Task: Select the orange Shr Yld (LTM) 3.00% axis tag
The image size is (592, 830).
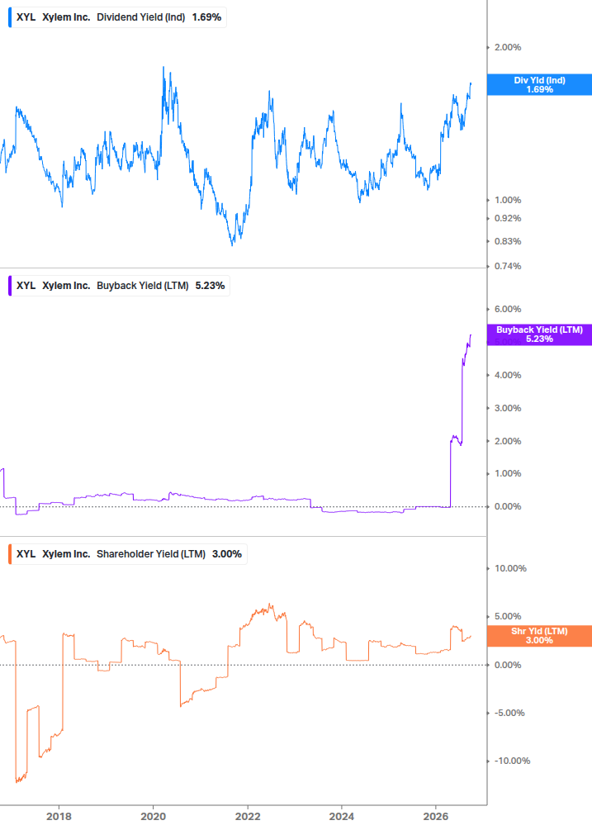Action: click(x=539, y=636)
